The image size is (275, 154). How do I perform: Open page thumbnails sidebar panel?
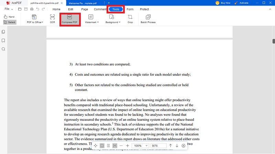coord(3,32)
